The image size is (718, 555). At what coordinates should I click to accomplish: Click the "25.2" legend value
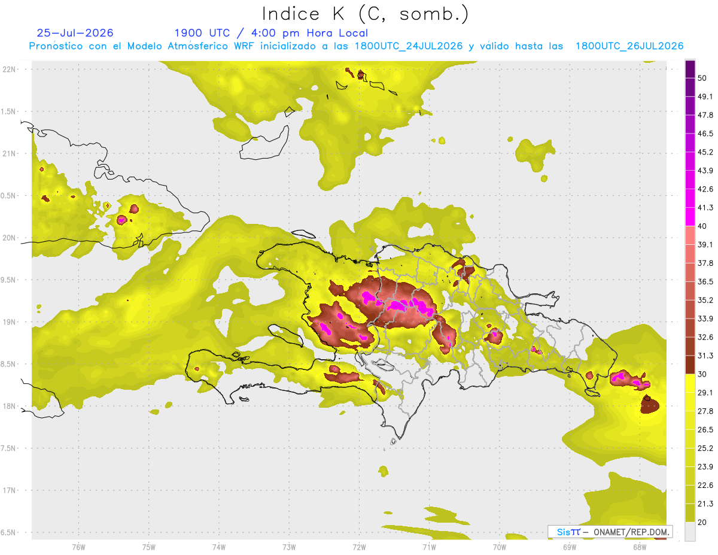pos(705,448)
